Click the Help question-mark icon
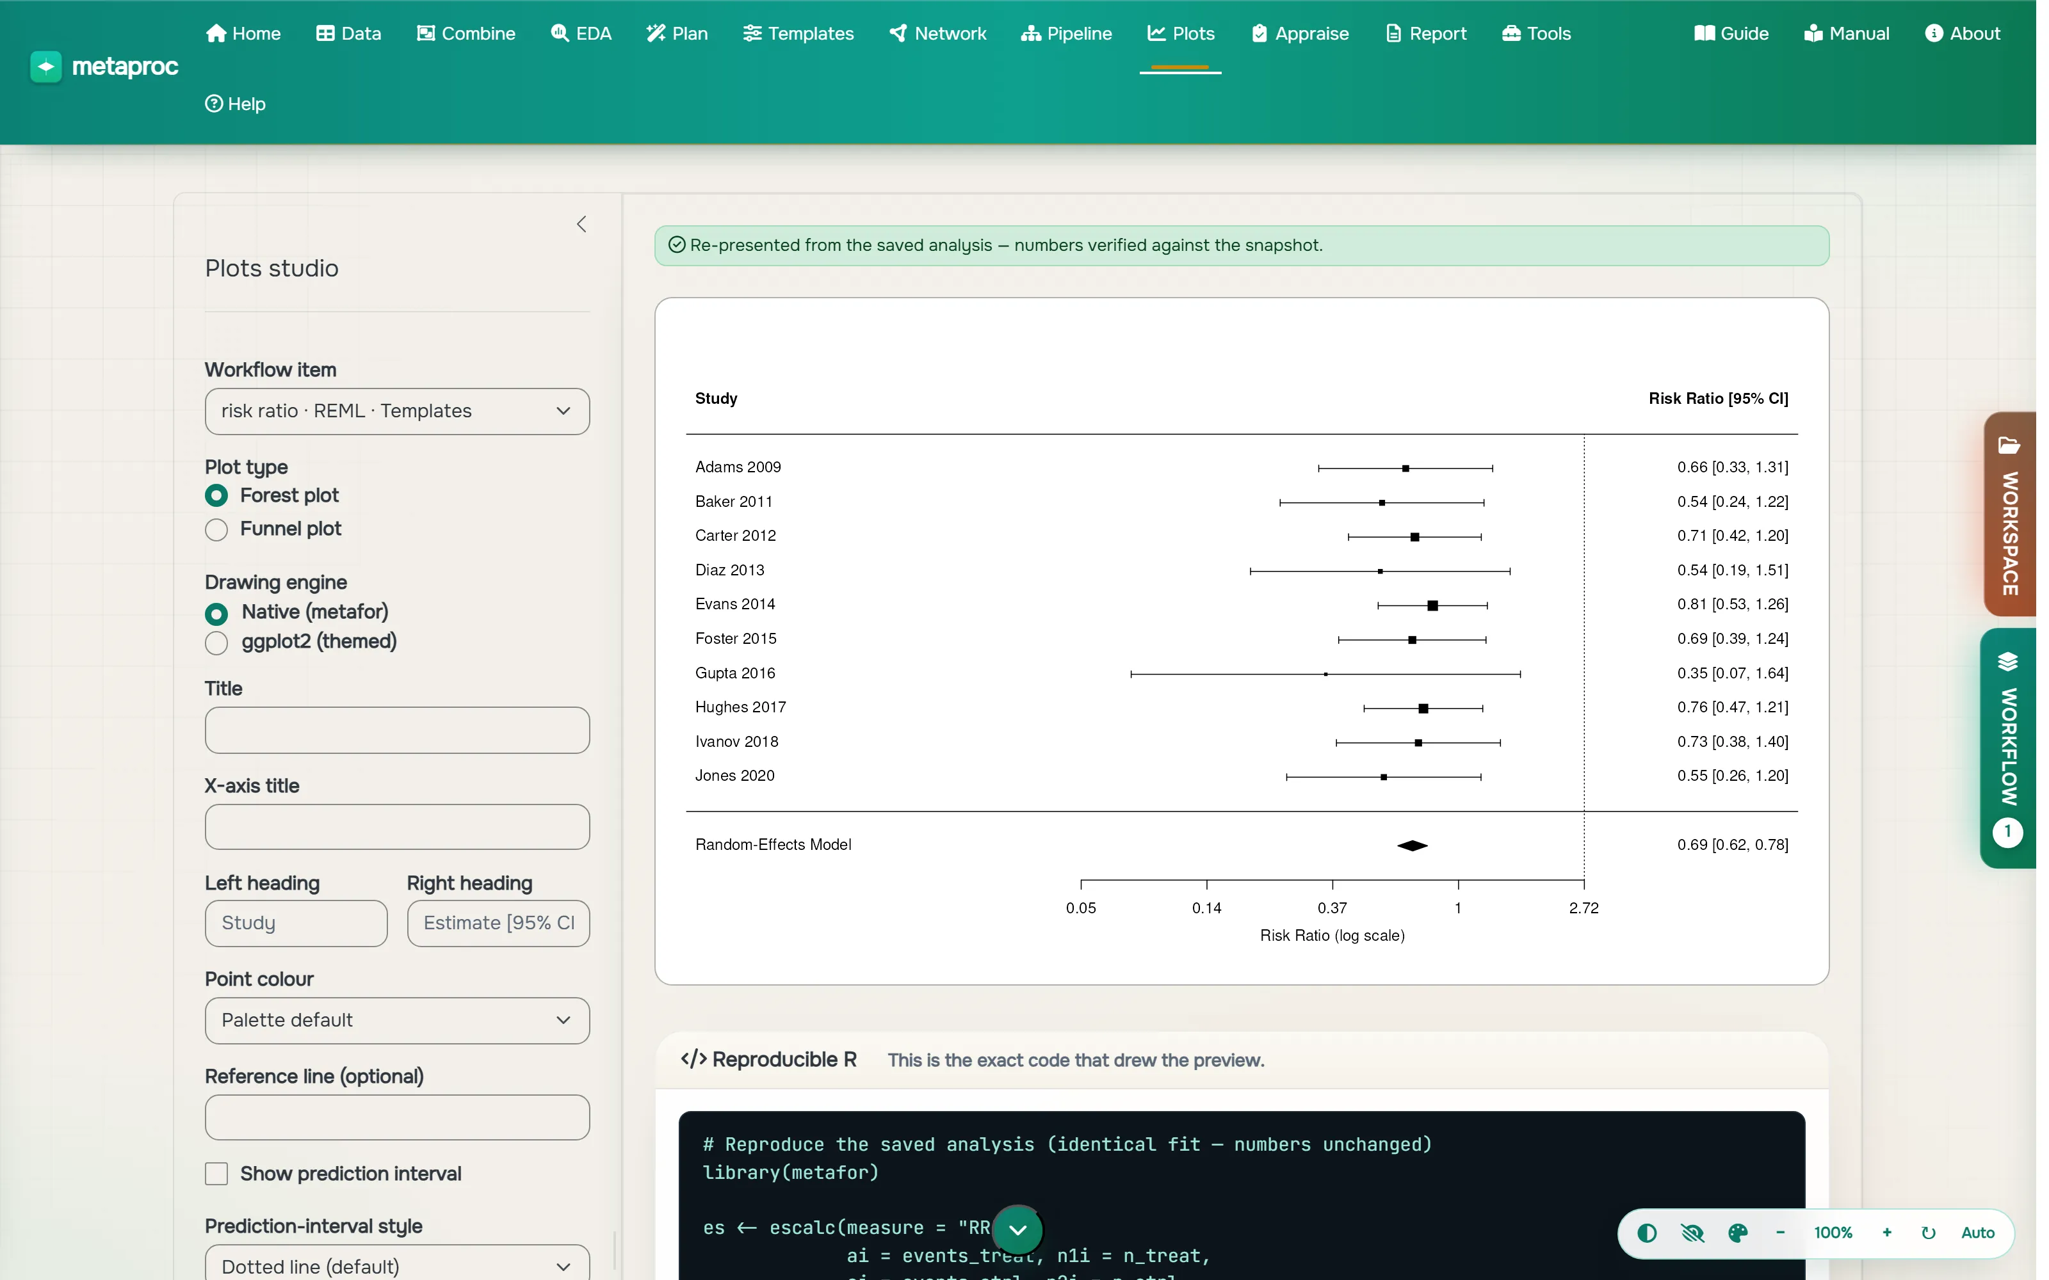The height and width of the screenshot is (1280, 2049). (215, 103)
